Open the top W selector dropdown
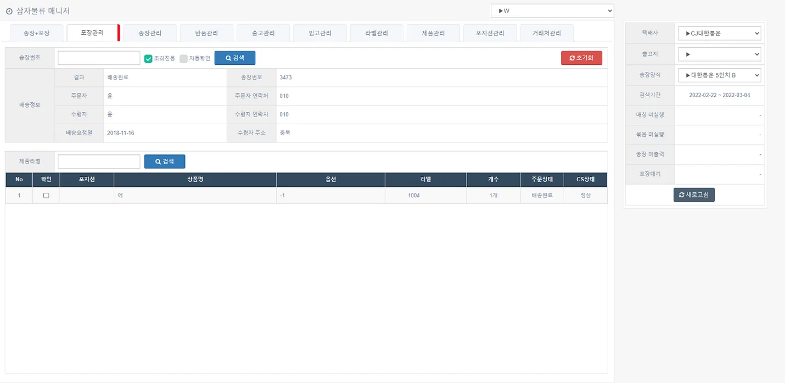 pyautogui.click(x=552, y=11)
